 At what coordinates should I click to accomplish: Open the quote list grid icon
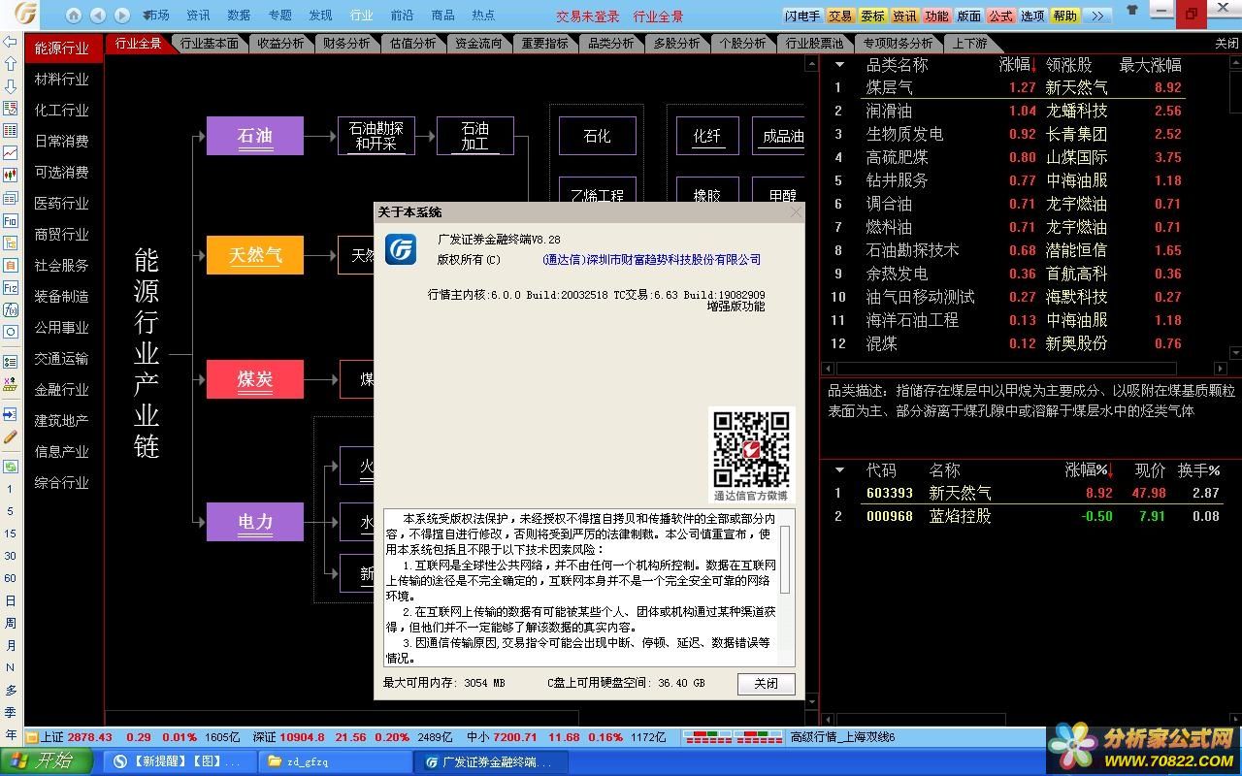(11, 131)
